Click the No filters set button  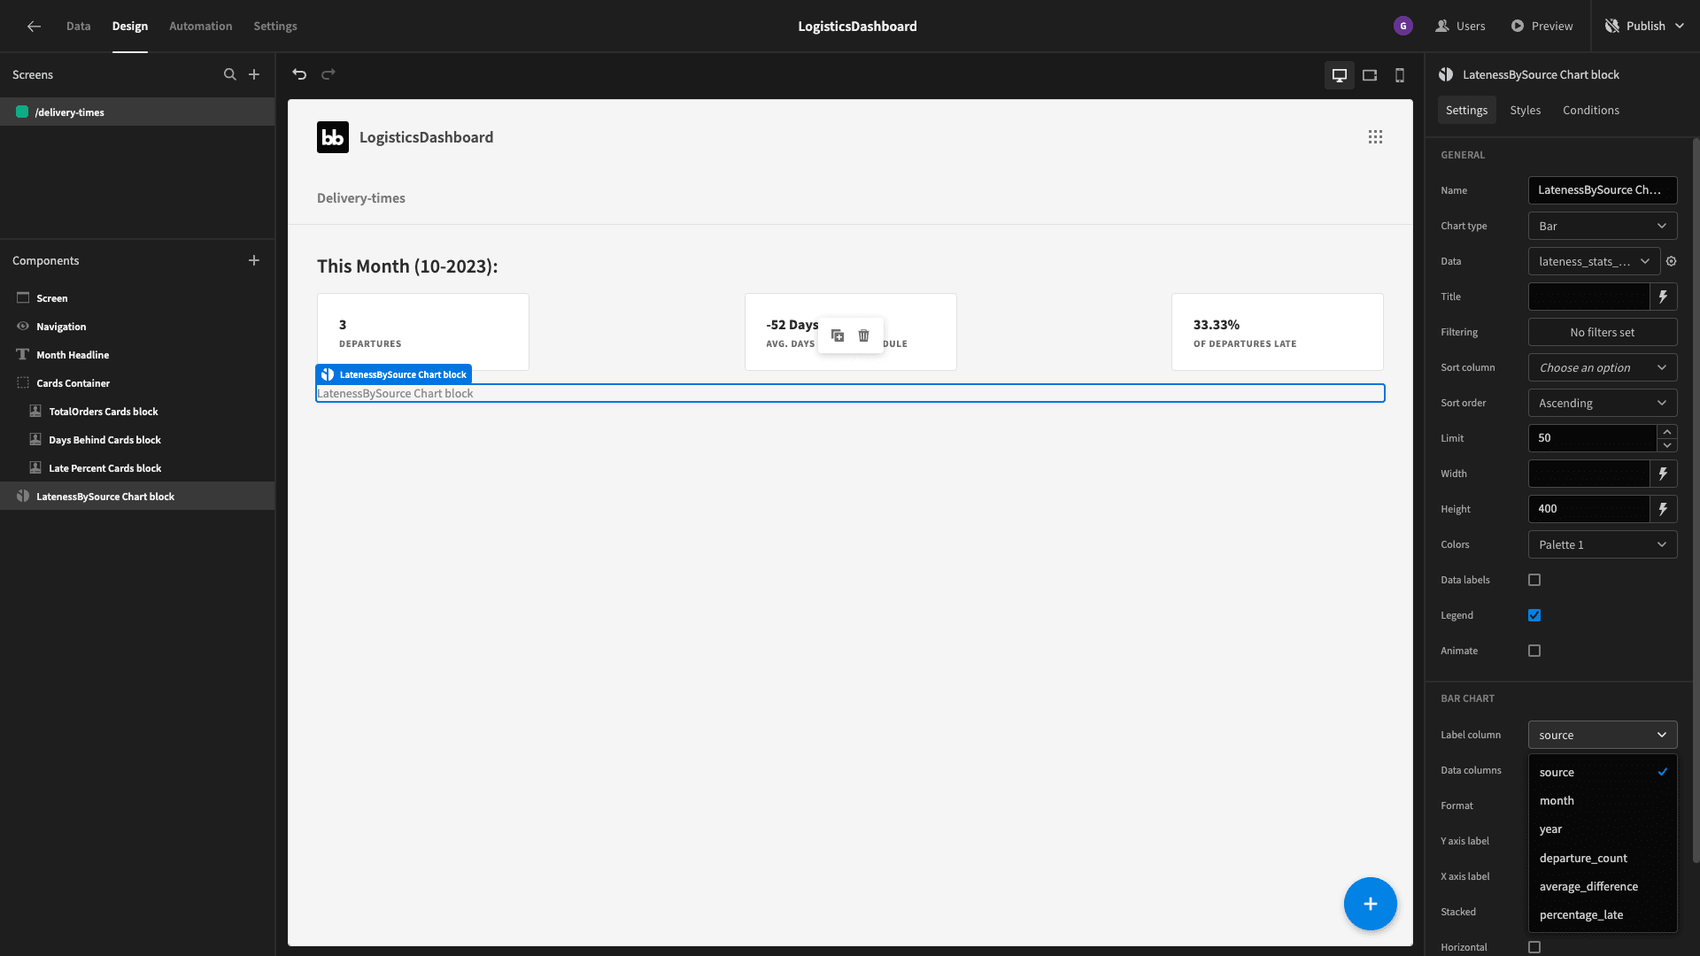tap(1603, 332)
